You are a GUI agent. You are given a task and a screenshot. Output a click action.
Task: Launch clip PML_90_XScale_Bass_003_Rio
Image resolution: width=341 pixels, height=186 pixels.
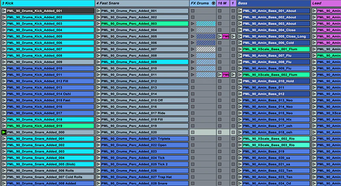[240, 145]
